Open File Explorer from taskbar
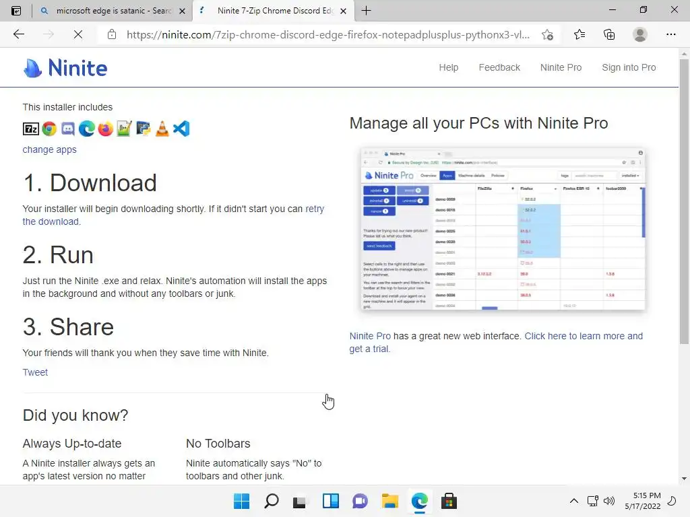Viewport: 690px width, 517px height. click(x=390, y=501)
